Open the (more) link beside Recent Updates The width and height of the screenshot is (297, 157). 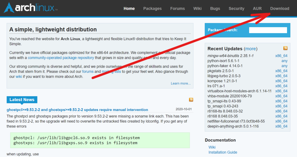pos(251,49)
